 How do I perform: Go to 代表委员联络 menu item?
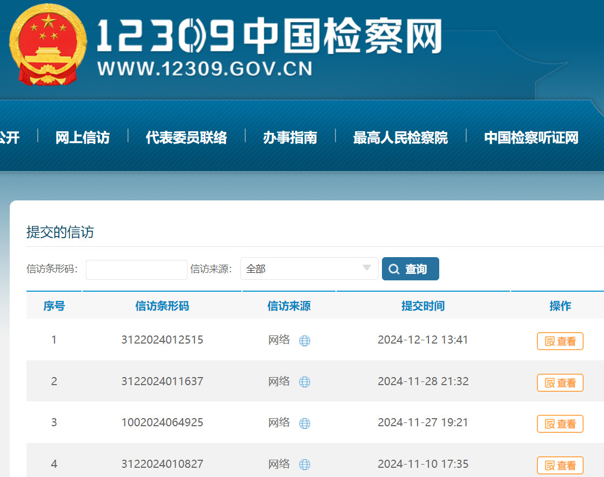point(186,138)
